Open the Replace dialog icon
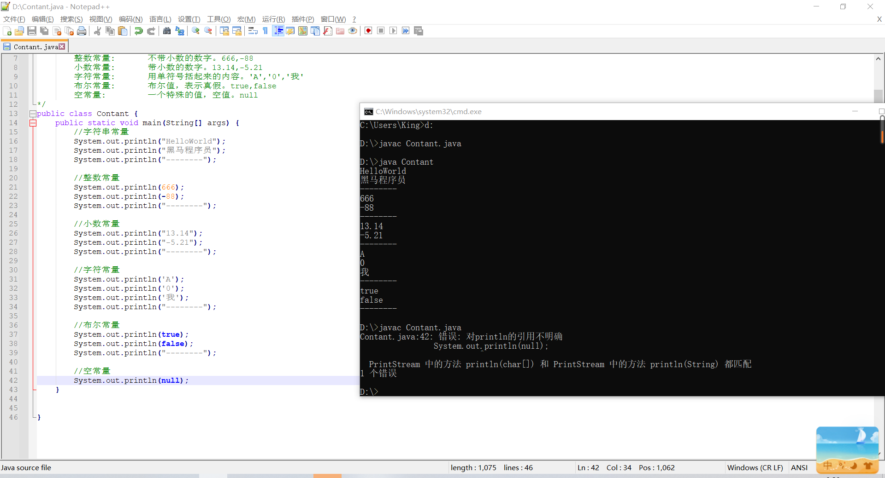885x478 pixels. [180, 31]
